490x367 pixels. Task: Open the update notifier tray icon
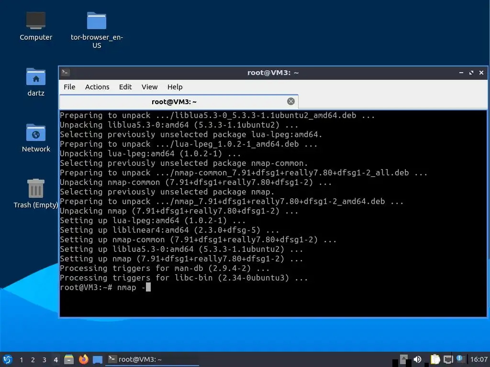click(x=460, y=358)
